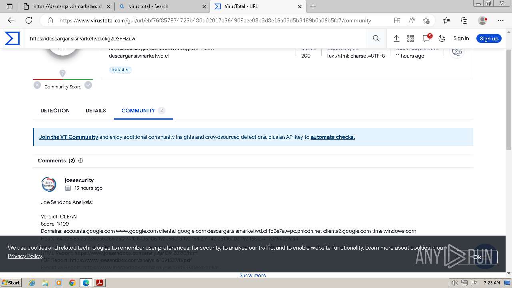Image resolution: width=512 pixels, height=288 pixels.
Task: Open the DETECTION tab
Action: click(55, 111)
